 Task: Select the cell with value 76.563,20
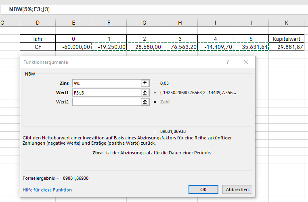(180, 47)
